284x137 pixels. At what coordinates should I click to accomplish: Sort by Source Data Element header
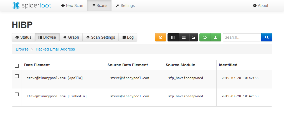[128, 65]
